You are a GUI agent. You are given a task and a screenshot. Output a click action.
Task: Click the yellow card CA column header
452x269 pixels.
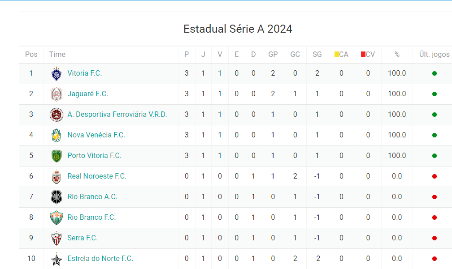[341, 54]
